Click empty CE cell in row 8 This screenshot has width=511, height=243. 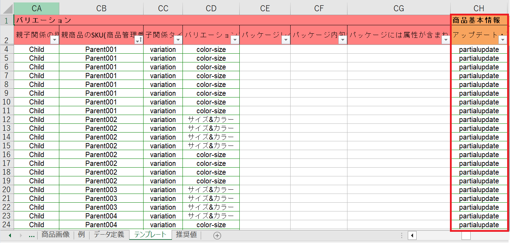pyautogui.click(x=265, y=85)
